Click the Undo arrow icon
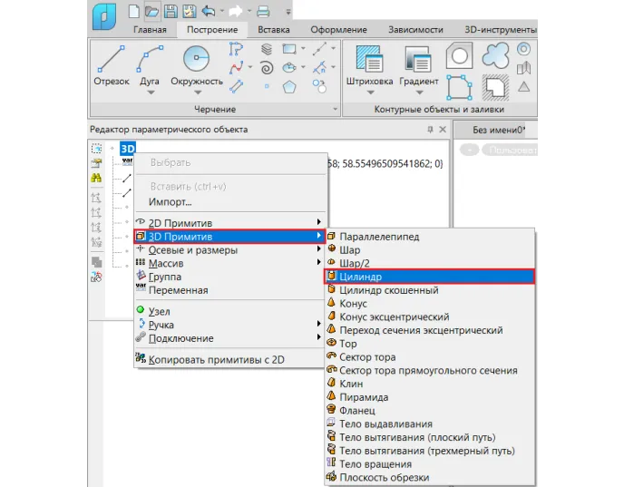Image resolution: width=624 pixels, height=487 pixels. coord(208,11)
